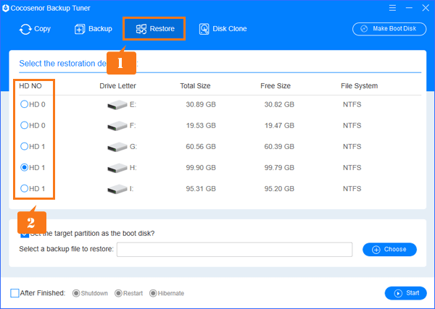
Task: Click the Drive Letter column header
Action: point(117,86)
